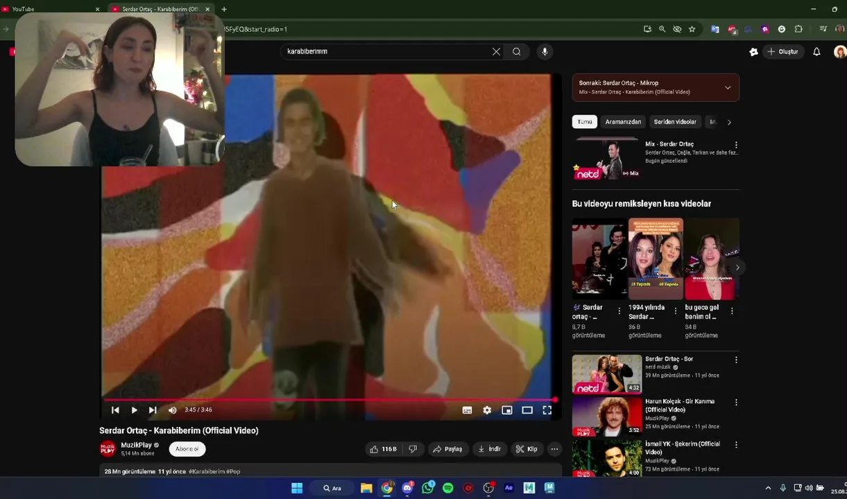Select the Tümü filter chip
Image resolution: width=847 pixels, height=499 pixels.
585,122
